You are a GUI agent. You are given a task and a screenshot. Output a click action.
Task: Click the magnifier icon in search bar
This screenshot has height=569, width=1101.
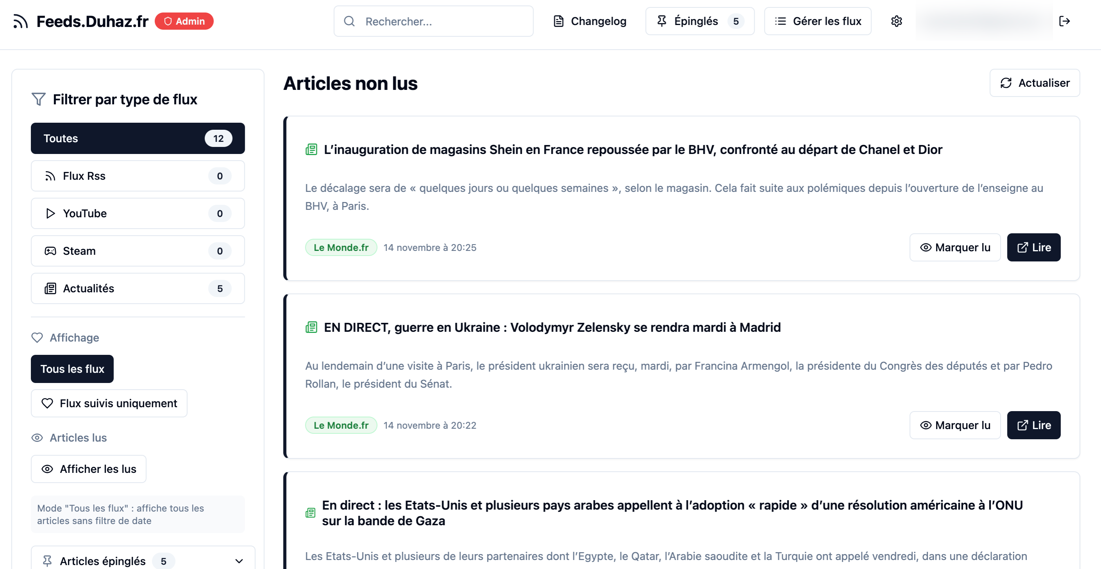[x=350, y=21]
